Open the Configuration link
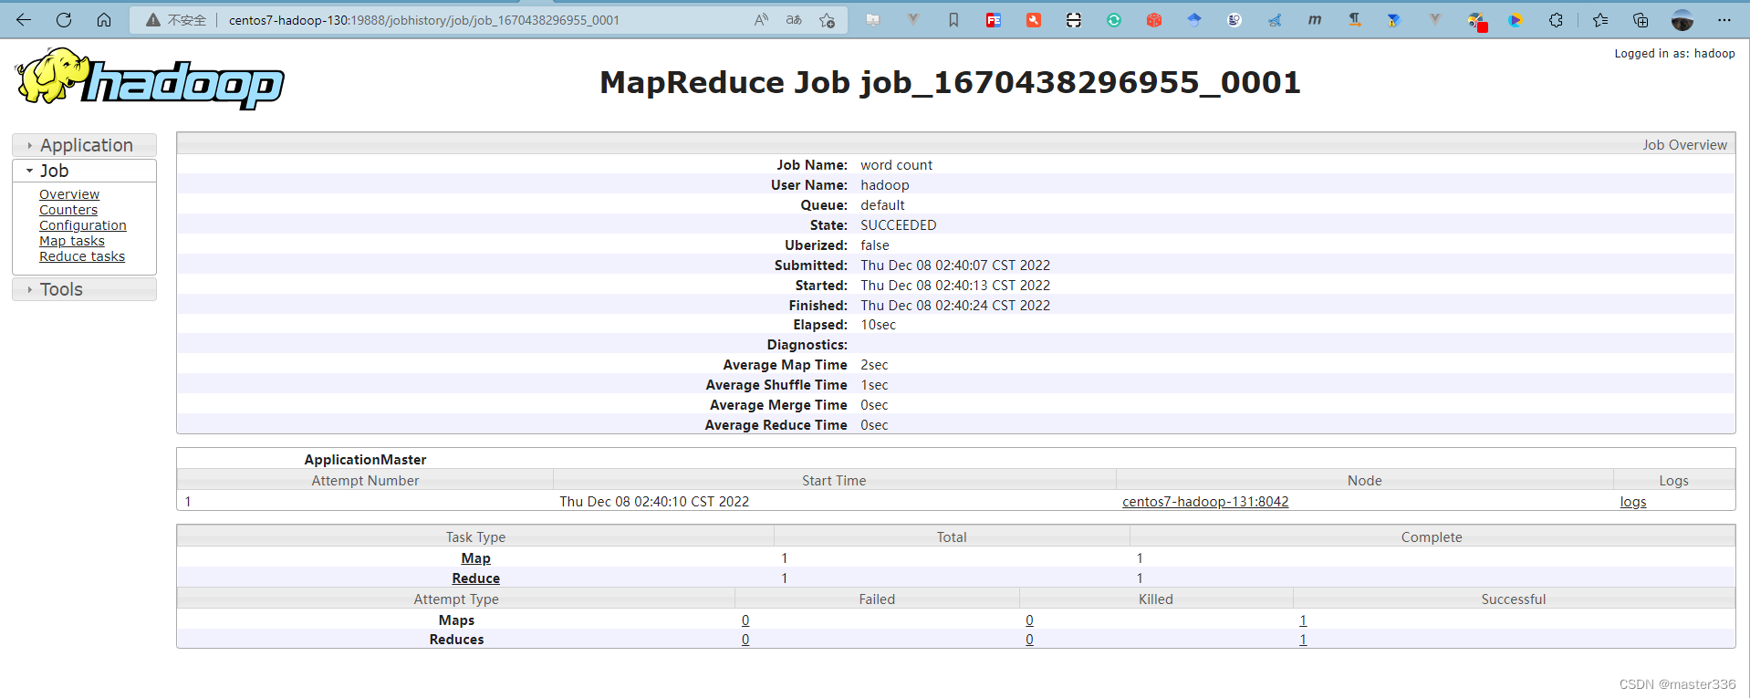This screenshot has height=698, width=1750. 83,225
